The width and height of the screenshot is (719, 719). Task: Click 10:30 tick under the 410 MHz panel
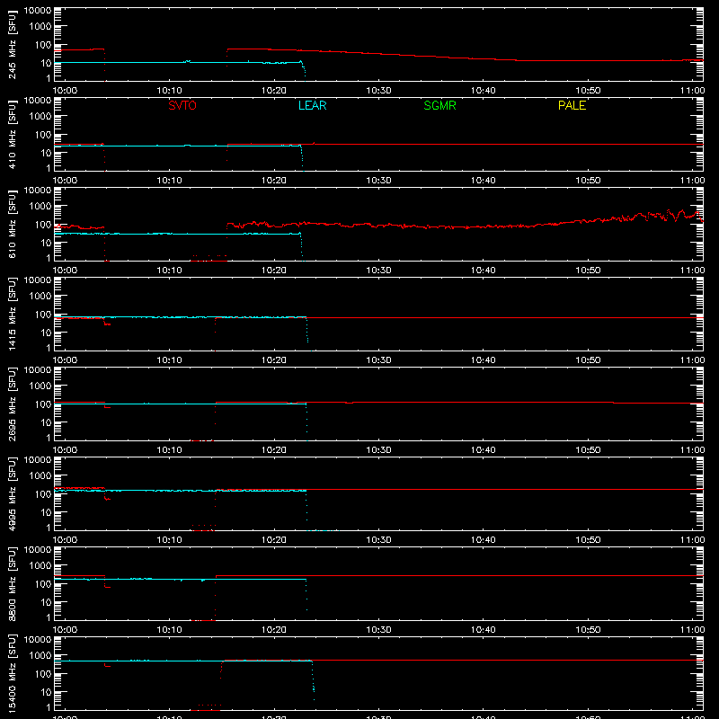[x=378, y=181]
